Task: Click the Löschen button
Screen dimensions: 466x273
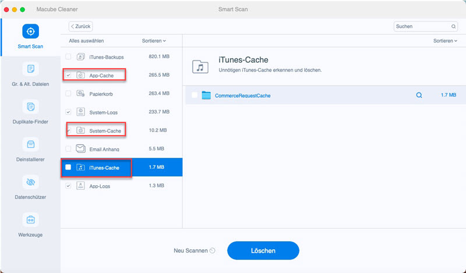Action: point(263,250)
